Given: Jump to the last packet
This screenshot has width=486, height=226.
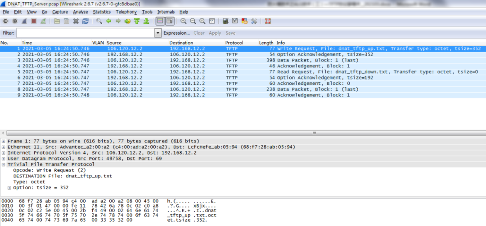Looking at the screenshot, I should coord(147,21).
